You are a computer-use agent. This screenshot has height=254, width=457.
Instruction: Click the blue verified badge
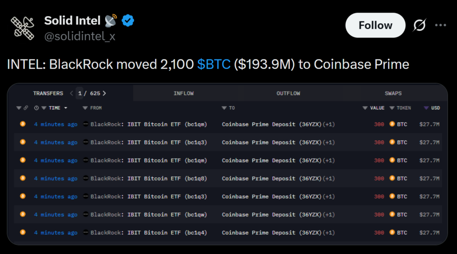pos(128,20)
